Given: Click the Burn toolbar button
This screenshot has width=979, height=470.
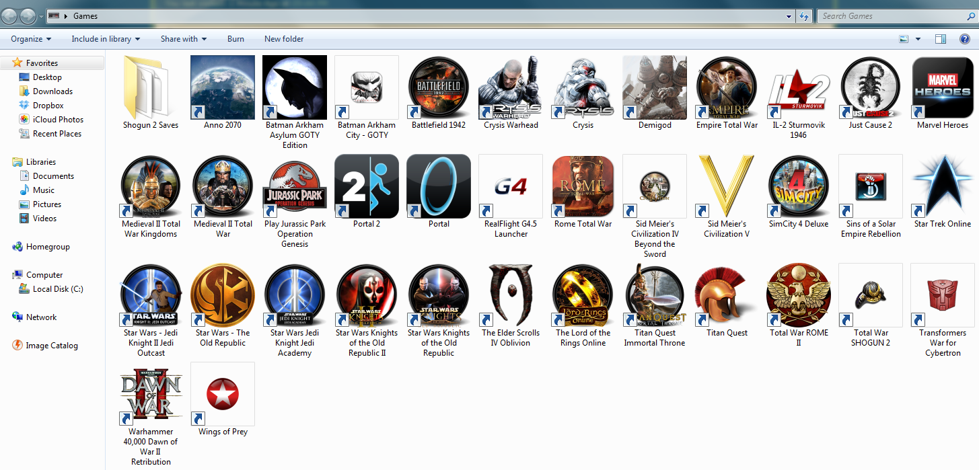Looking at the screenshot, I should pos(235,39).
